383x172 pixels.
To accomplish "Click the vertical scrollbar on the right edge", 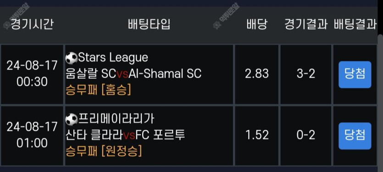I will pos(380,103).
